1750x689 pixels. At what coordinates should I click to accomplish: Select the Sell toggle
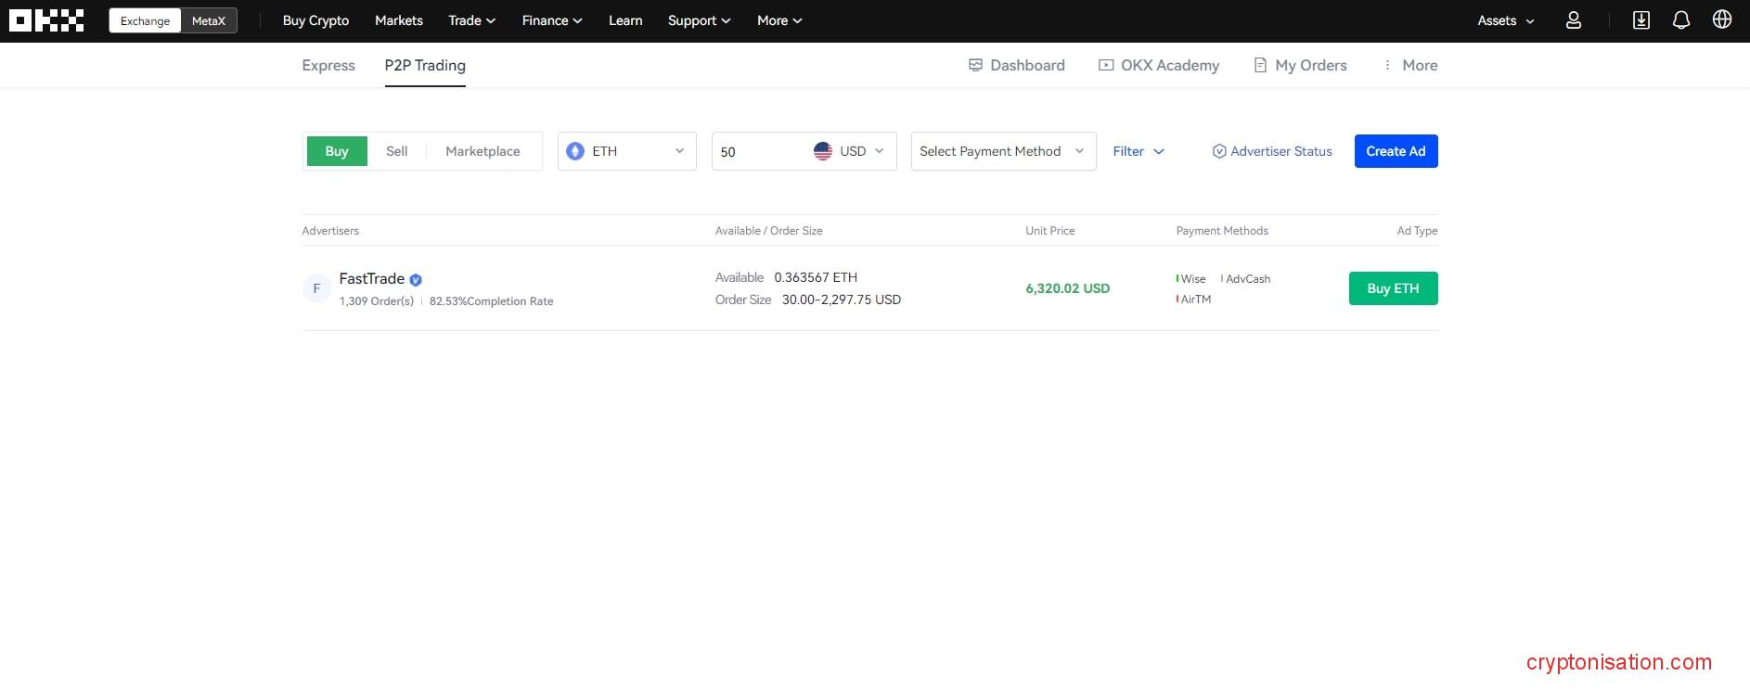(x=396, y=151)
